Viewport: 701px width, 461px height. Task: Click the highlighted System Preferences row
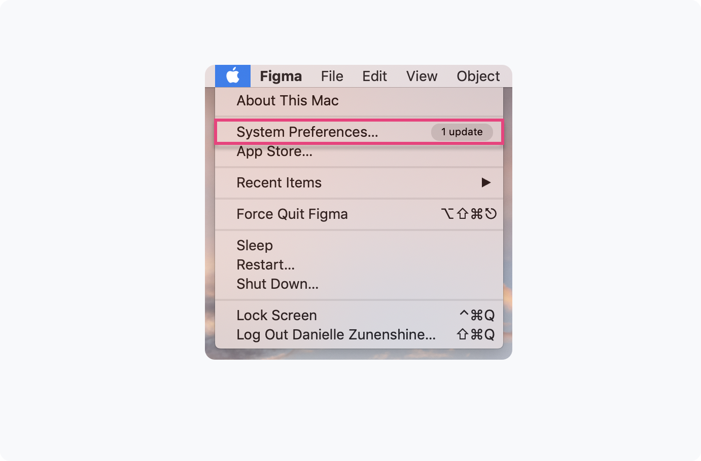(x=359, y=132)
